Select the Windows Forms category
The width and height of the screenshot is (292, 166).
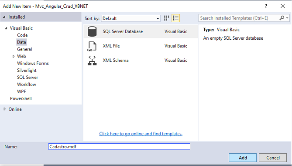click(x=33, y=63)
